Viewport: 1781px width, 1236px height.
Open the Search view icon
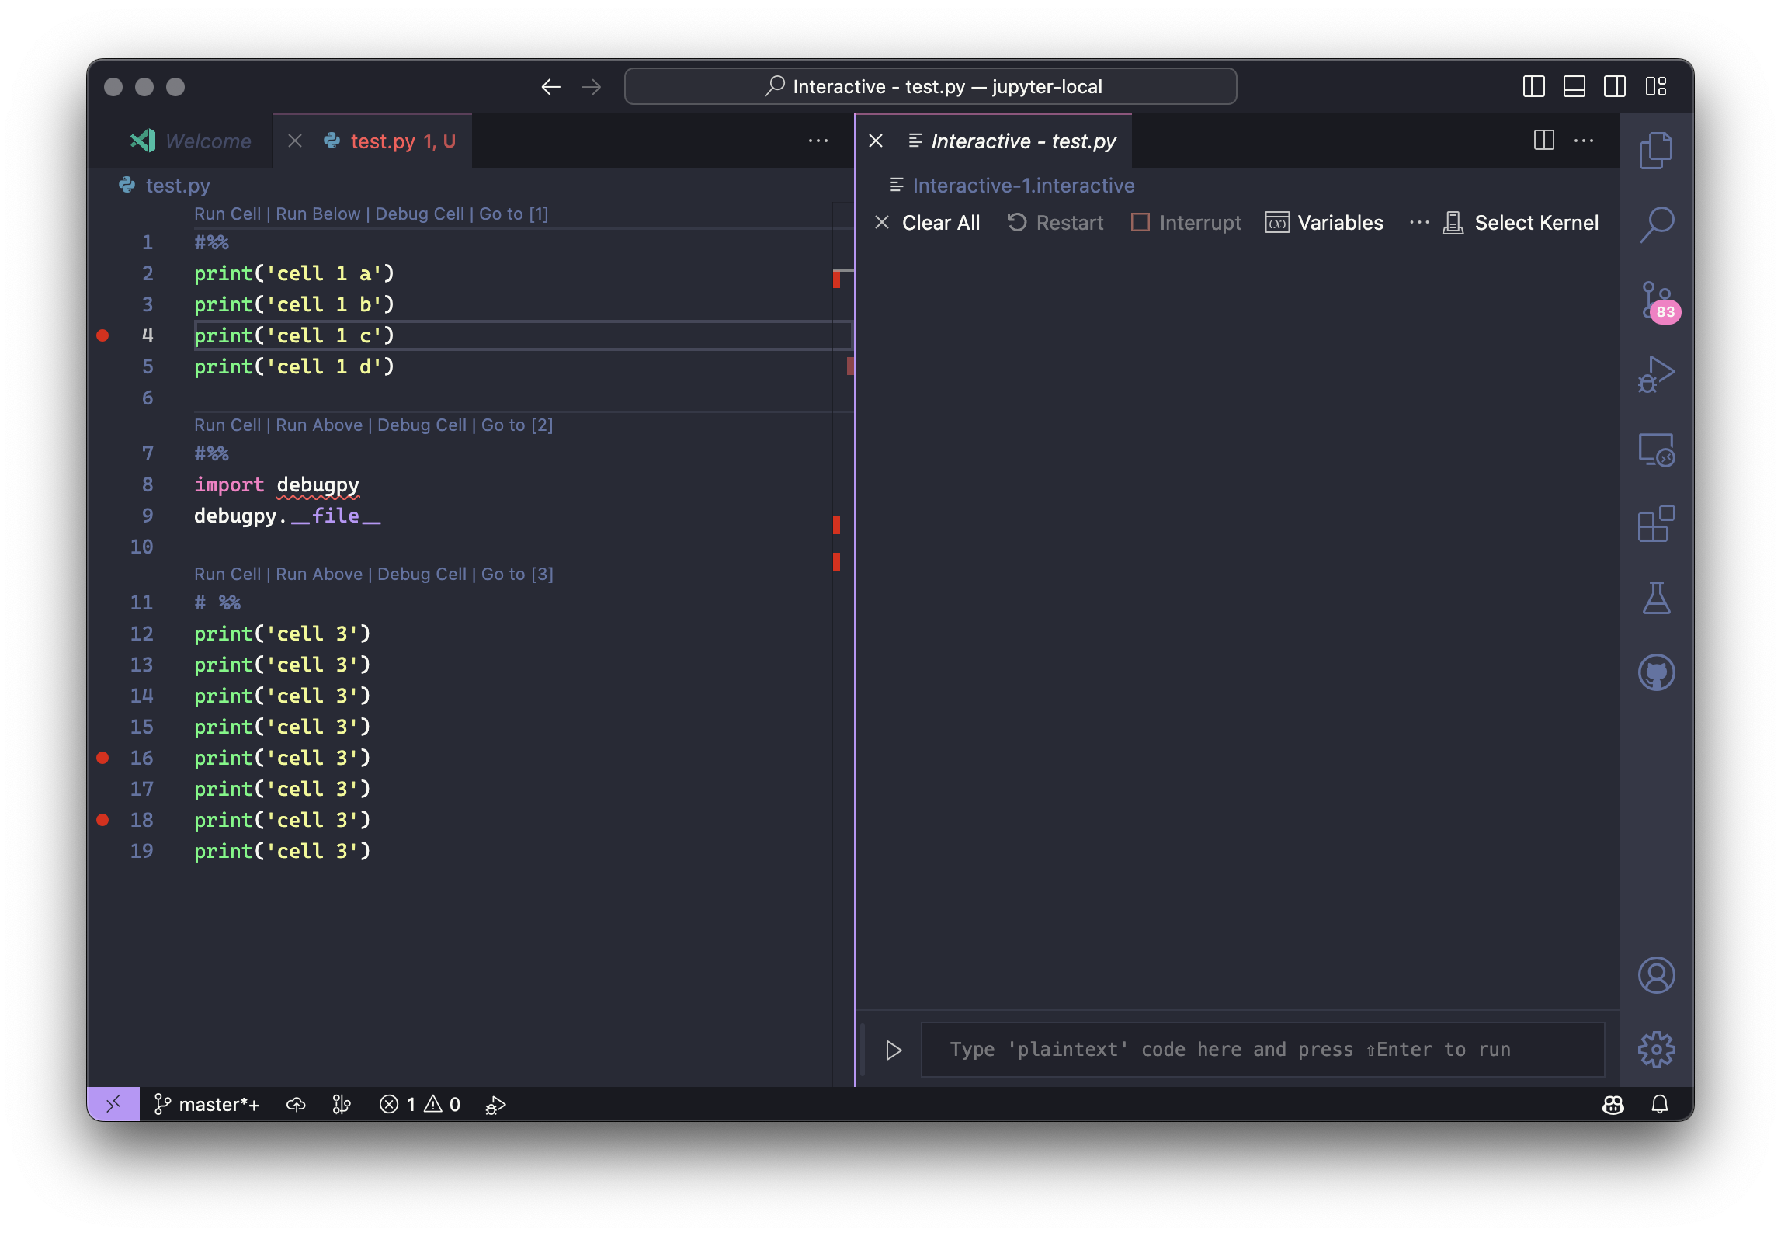1655,224
